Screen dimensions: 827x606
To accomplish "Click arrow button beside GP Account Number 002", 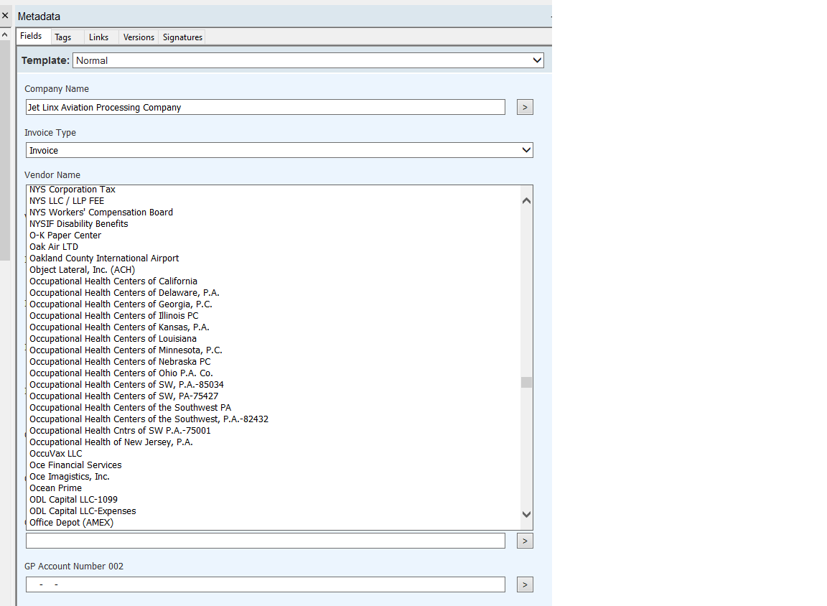I will 525,584.
